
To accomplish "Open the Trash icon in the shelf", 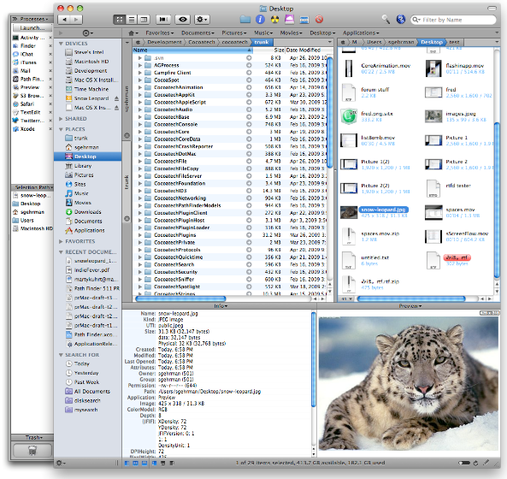I will click(32, 450).
